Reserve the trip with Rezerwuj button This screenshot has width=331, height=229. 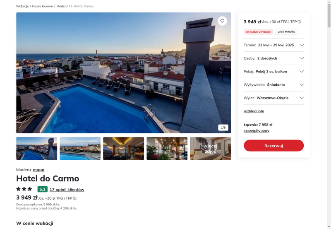[273, 145]
